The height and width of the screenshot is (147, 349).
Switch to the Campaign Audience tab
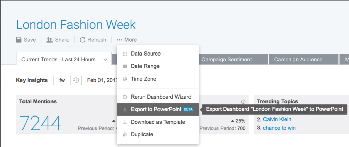point(298,59)
